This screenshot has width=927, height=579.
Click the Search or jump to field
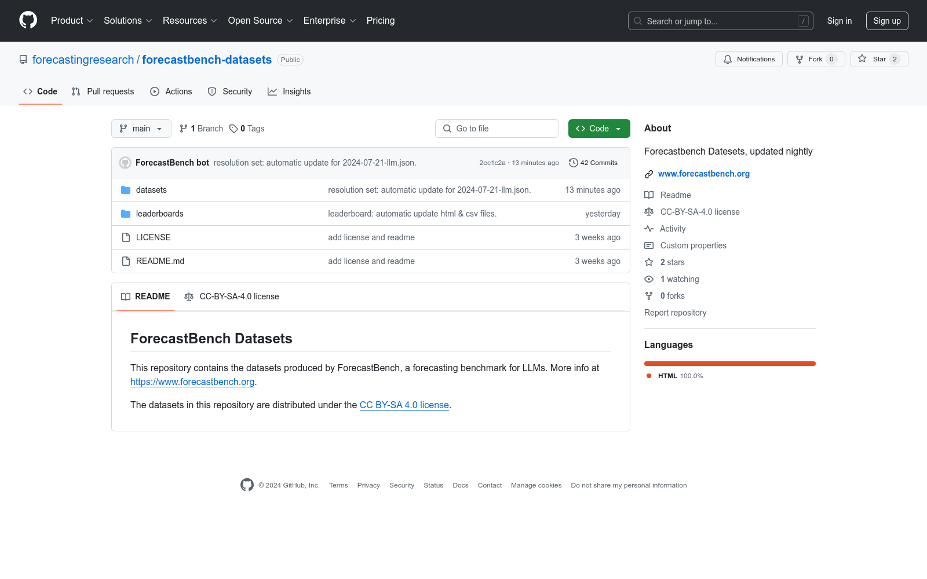point(721,21)
